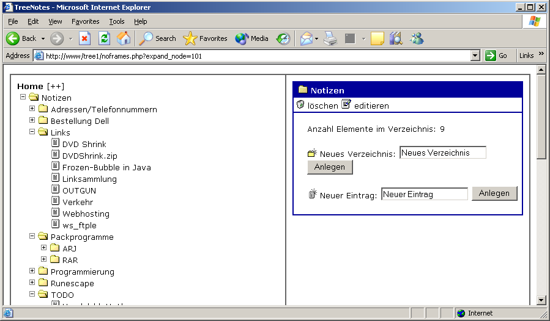Click the Notizen folder icon in panel header

[x=303, y=90]
